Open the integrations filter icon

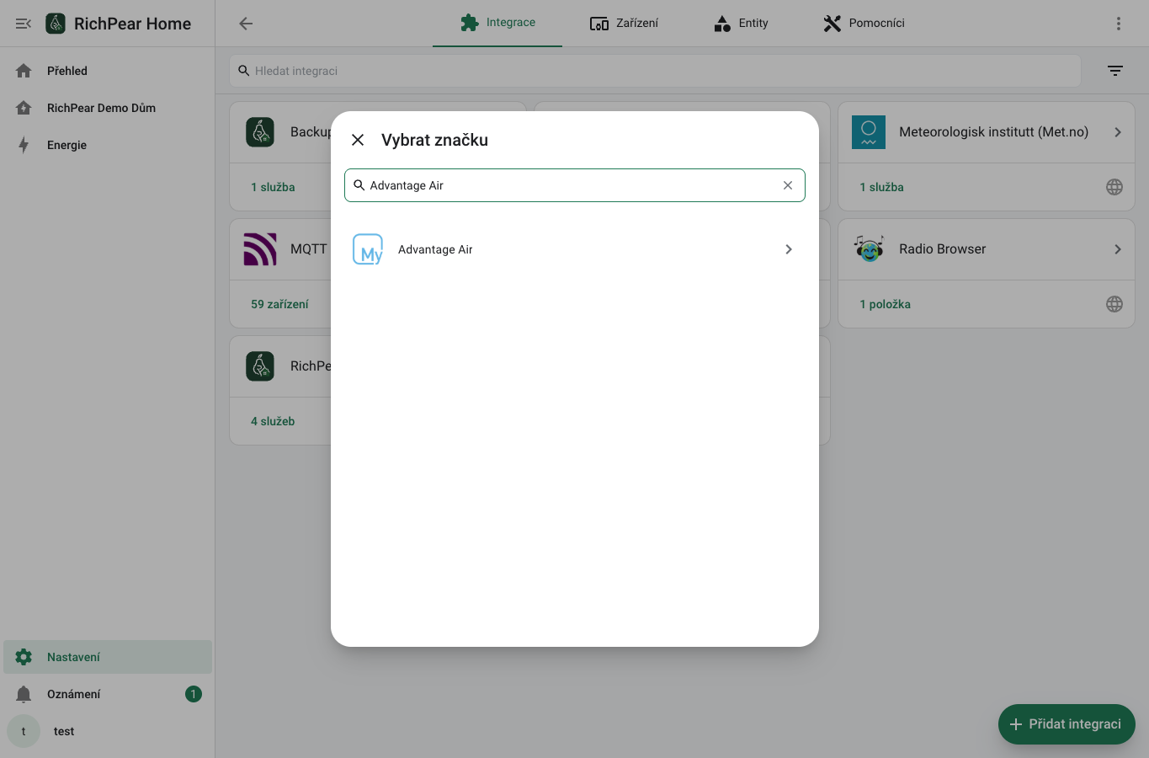[x=1115, y=71]
